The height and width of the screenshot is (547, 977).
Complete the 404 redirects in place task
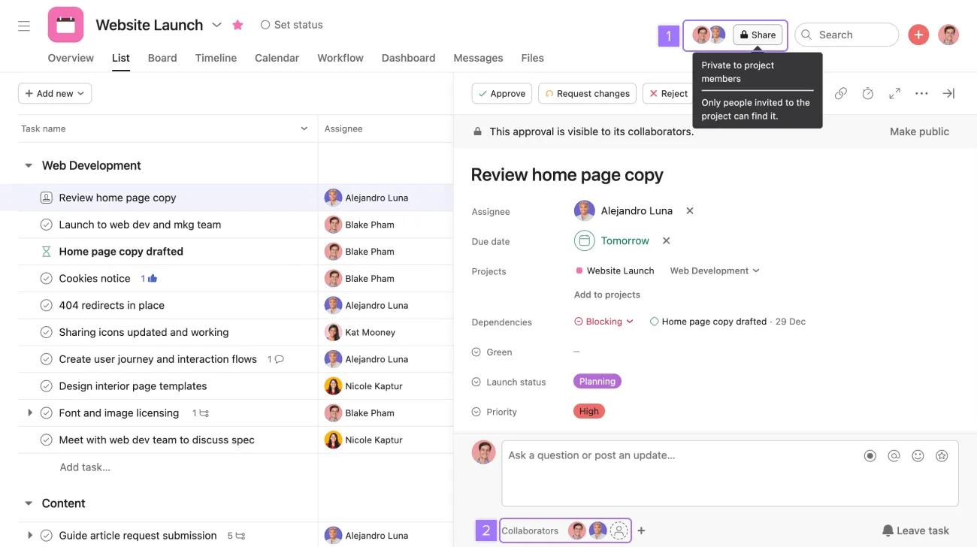pos(46,306)
